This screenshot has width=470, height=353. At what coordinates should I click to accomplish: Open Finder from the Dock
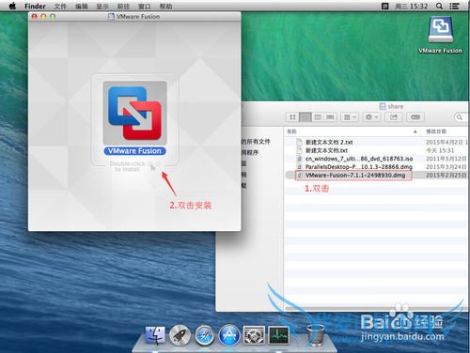pyautogui.click(x=155, y=335)
